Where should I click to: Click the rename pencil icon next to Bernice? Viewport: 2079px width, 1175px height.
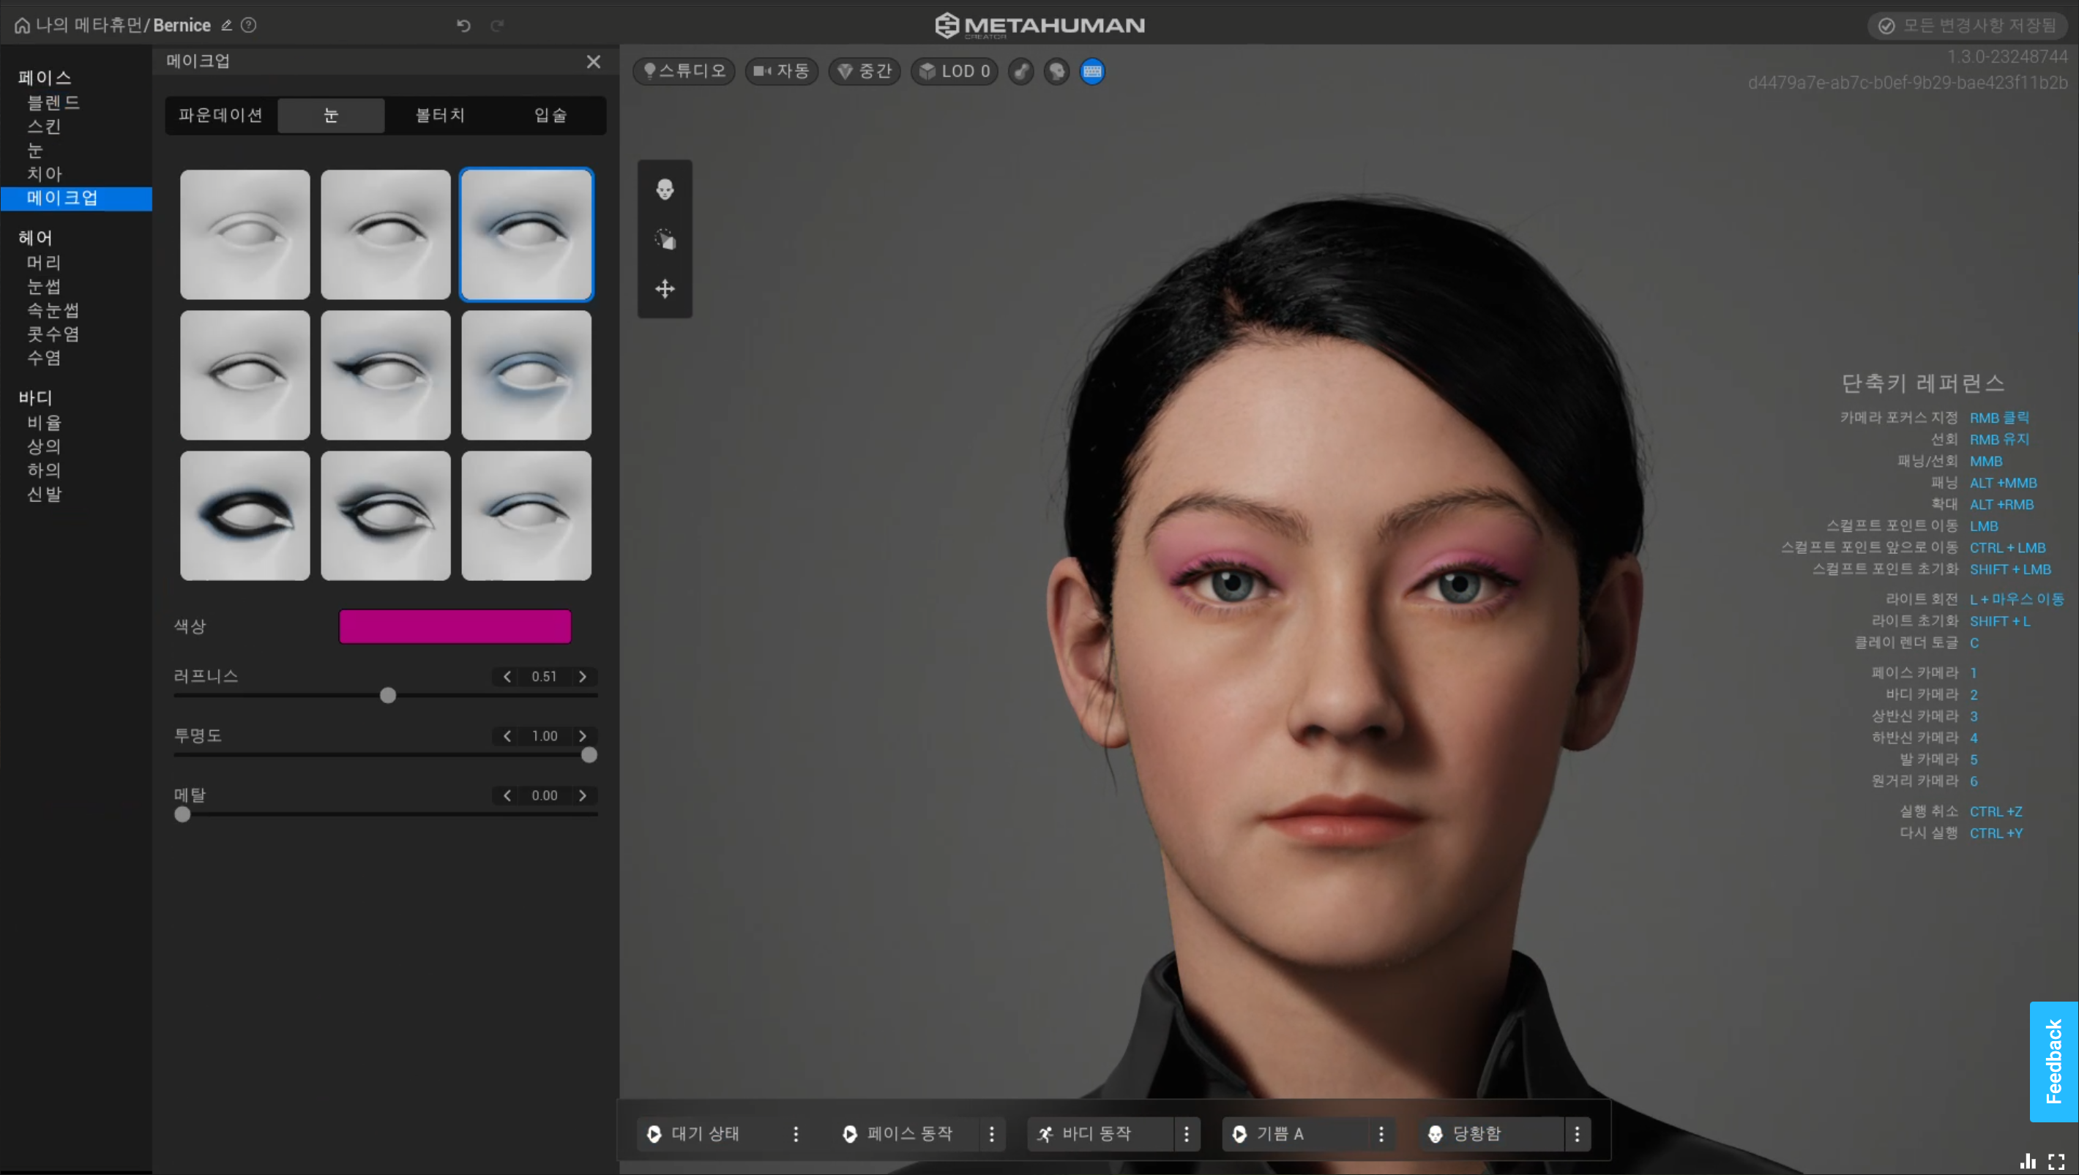(x=227, y=25)
